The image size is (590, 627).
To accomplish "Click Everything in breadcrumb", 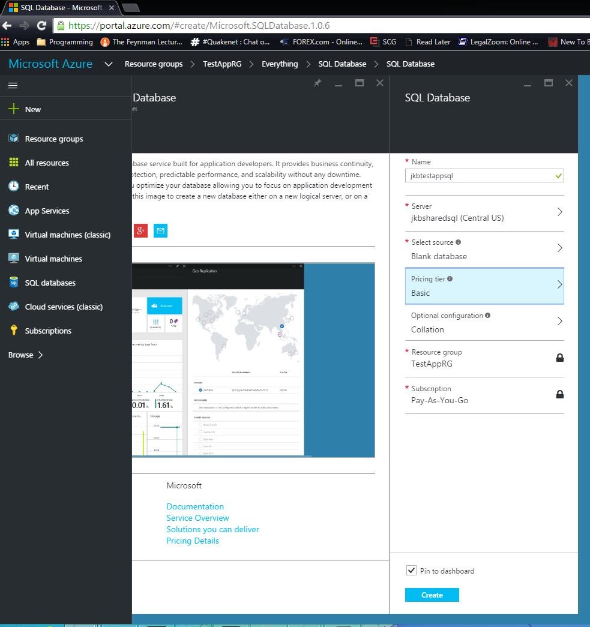I will pyautogui.click(x=280, y=64).
